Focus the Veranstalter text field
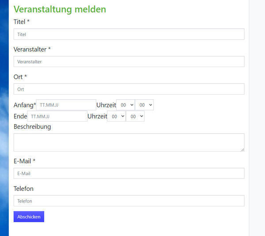 [x=129, y=61]
